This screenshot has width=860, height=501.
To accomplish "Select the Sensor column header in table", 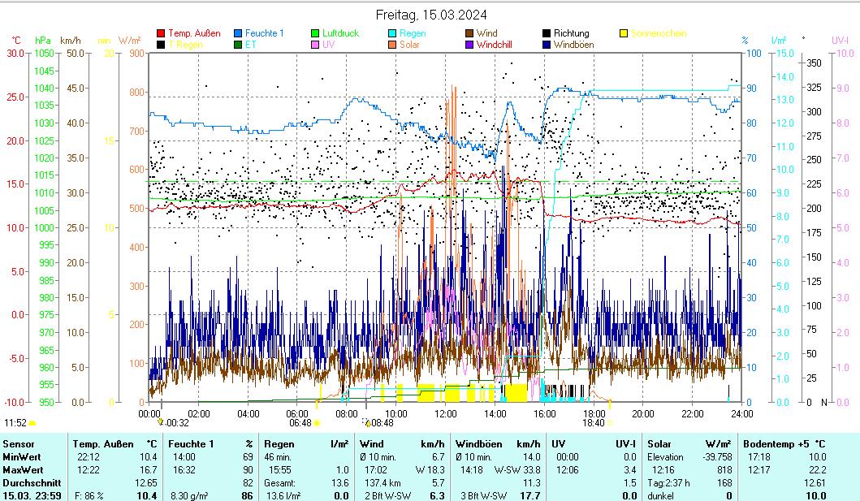I will point(19,444).
